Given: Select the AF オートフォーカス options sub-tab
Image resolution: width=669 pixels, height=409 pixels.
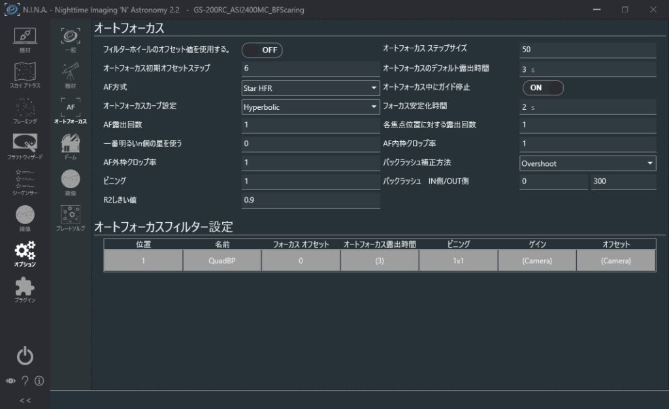Looking at the screenshot, I should [71, 111].
